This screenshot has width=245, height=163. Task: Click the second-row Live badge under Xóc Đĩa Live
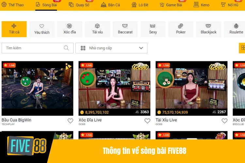click(87, 135)
